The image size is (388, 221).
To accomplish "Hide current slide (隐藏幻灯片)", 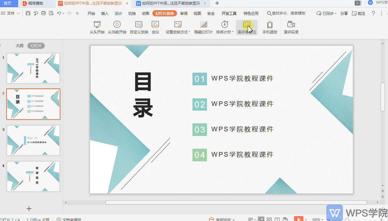I will pyautogui.click(x=204, y=28).
